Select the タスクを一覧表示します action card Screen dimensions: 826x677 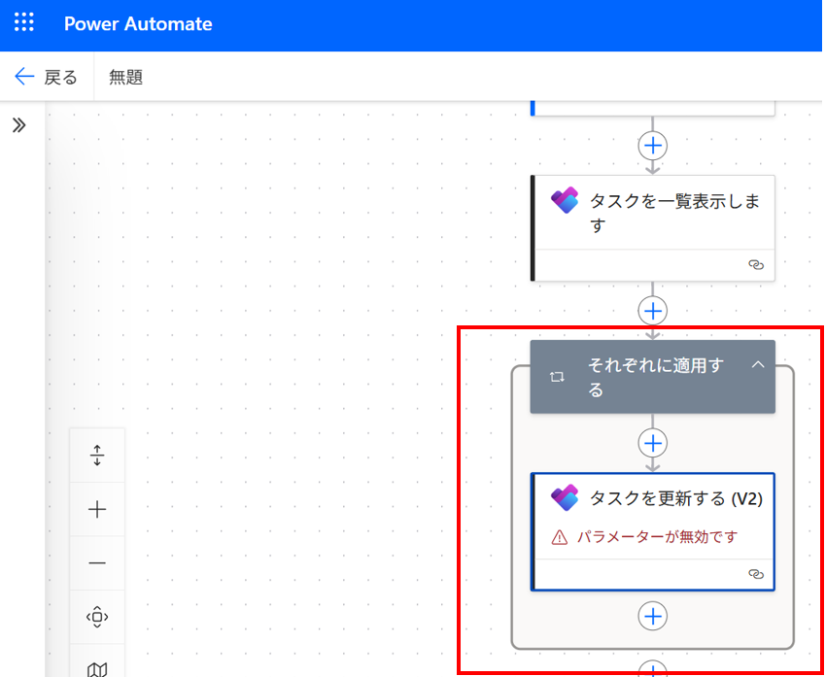653,228
